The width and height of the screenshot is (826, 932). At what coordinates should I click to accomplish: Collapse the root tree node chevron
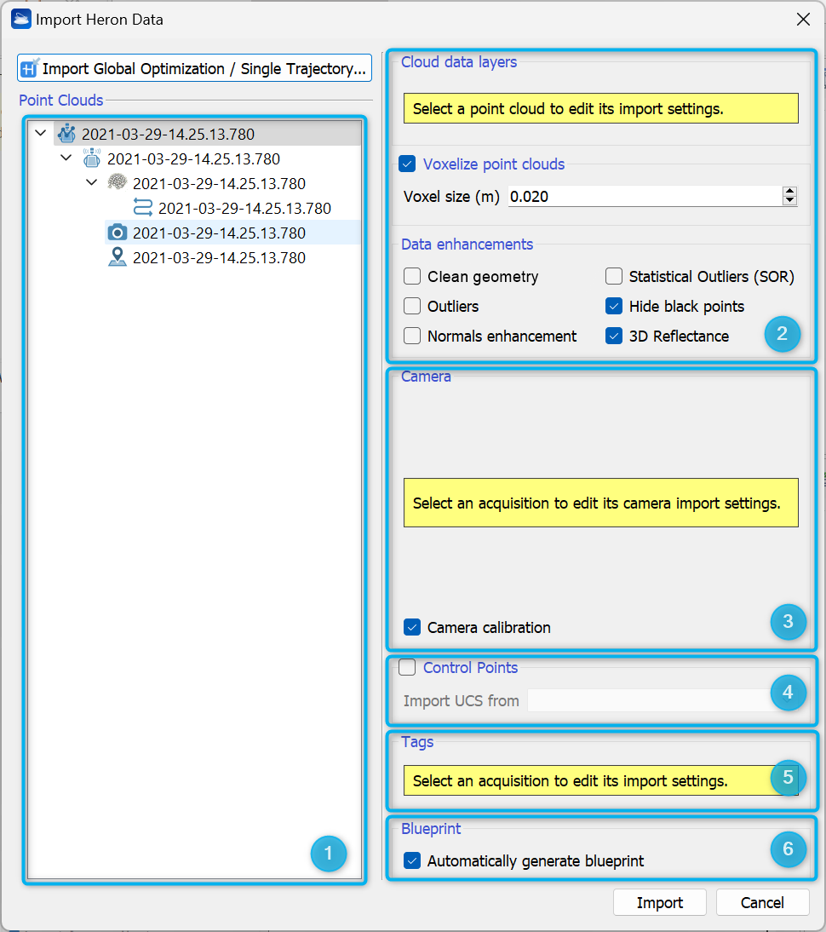(x=40, y=134)
